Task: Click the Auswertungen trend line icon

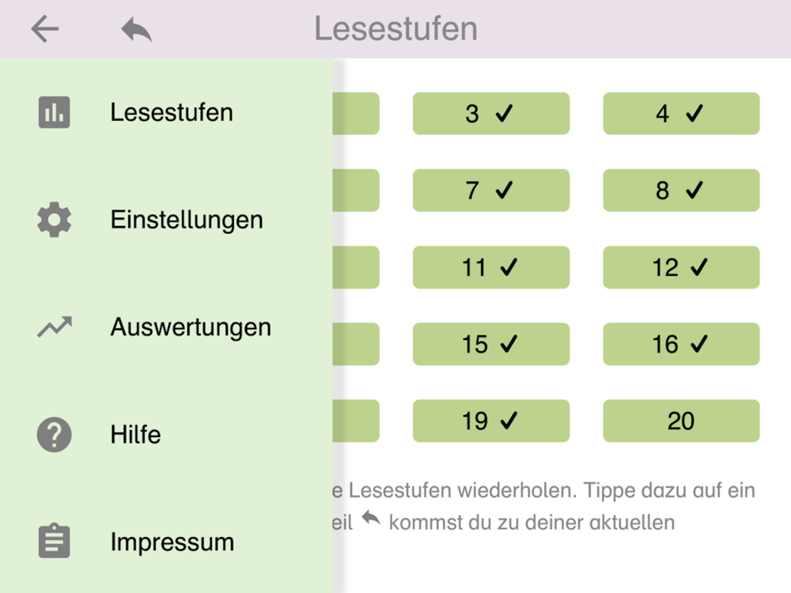Action: click(55, 327)
